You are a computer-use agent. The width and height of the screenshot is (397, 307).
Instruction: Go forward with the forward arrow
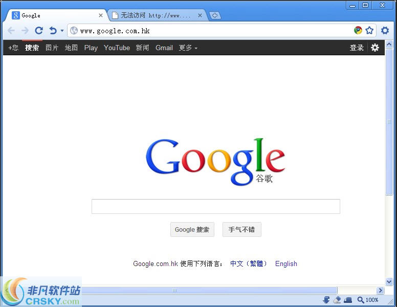[25, 31]
